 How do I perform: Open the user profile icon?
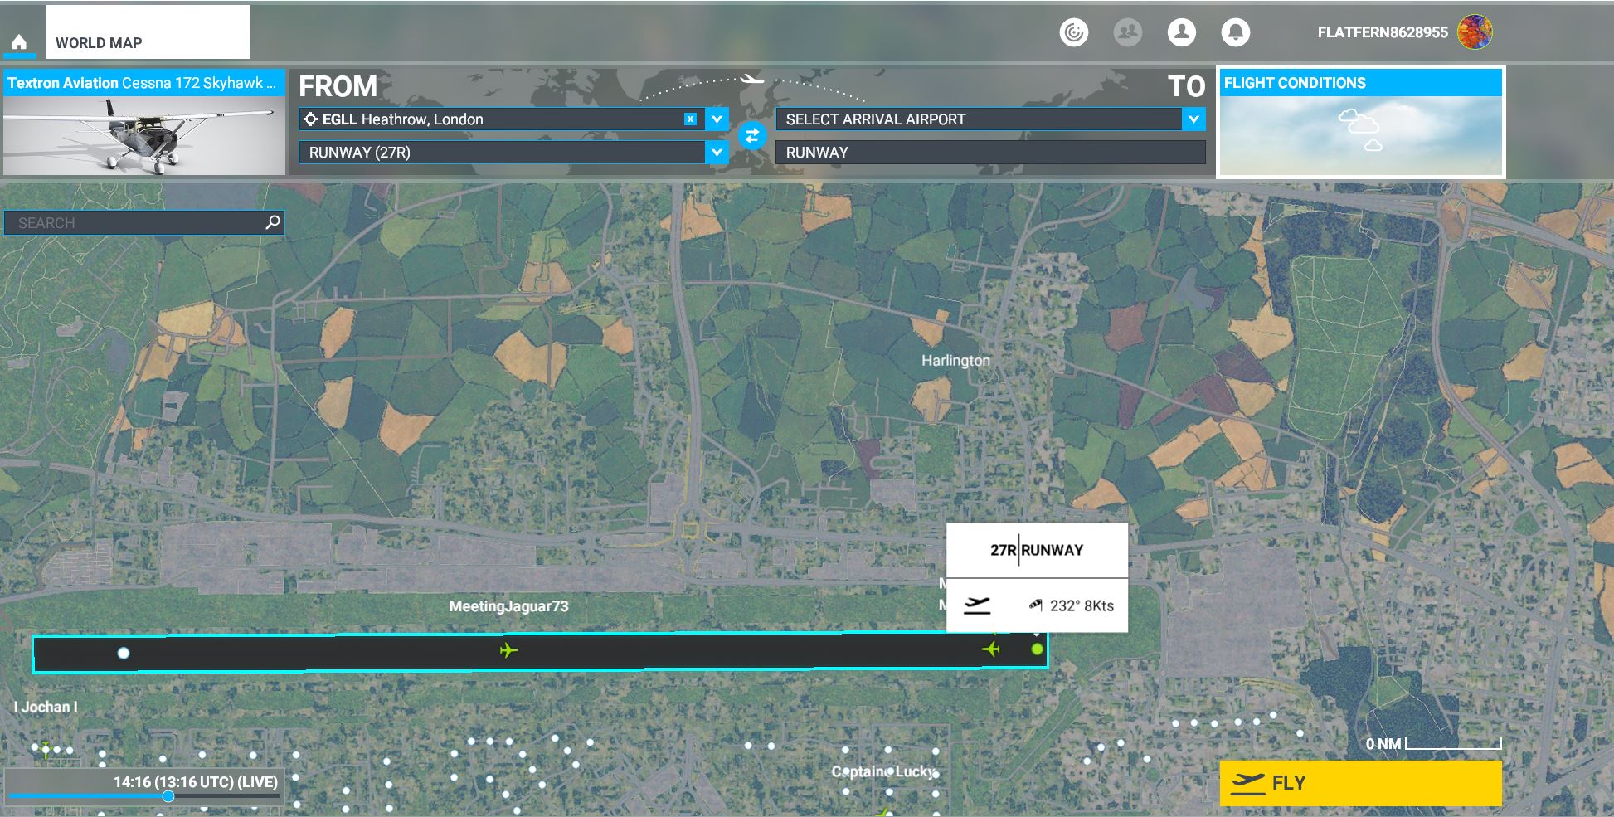pos(1181,32)
